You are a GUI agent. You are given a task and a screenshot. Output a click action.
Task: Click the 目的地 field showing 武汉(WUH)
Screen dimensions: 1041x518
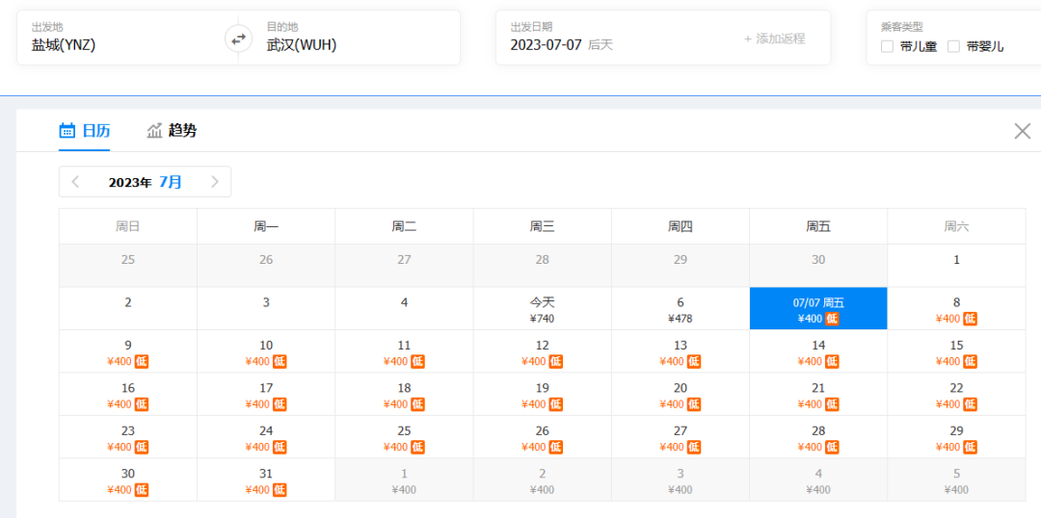pyautogui.click(x=302, y=44)
